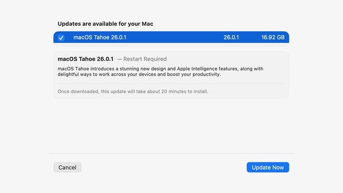Click the bold macOS Tahoe 26.0.1 details title
343x193 pixels.
coord(86,59)
